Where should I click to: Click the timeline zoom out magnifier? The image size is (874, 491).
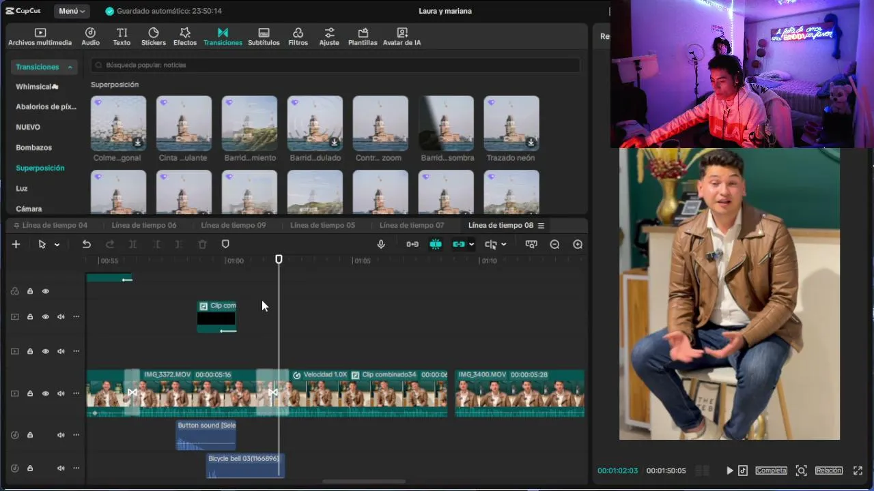554,244
